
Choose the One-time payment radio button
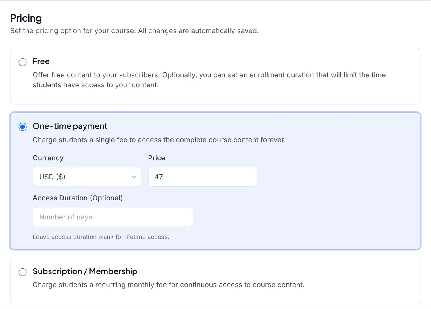(x=23, y=127)
